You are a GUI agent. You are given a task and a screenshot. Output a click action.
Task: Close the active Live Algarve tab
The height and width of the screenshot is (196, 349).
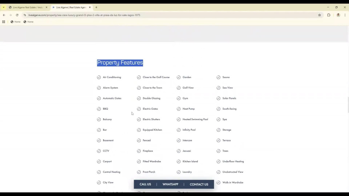point(90,7)
